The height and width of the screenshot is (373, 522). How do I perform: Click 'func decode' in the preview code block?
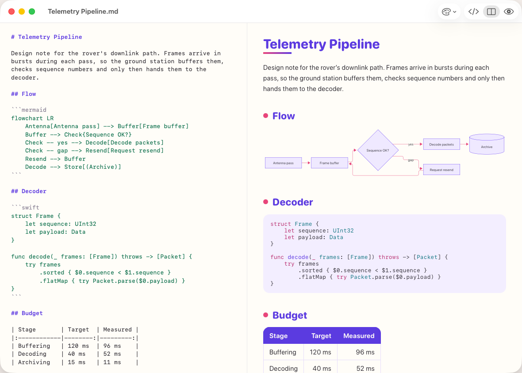click(289, 257)
